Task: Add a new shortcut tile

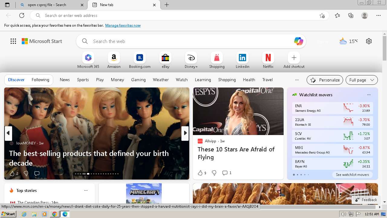Action: click(x=294, y=60)
